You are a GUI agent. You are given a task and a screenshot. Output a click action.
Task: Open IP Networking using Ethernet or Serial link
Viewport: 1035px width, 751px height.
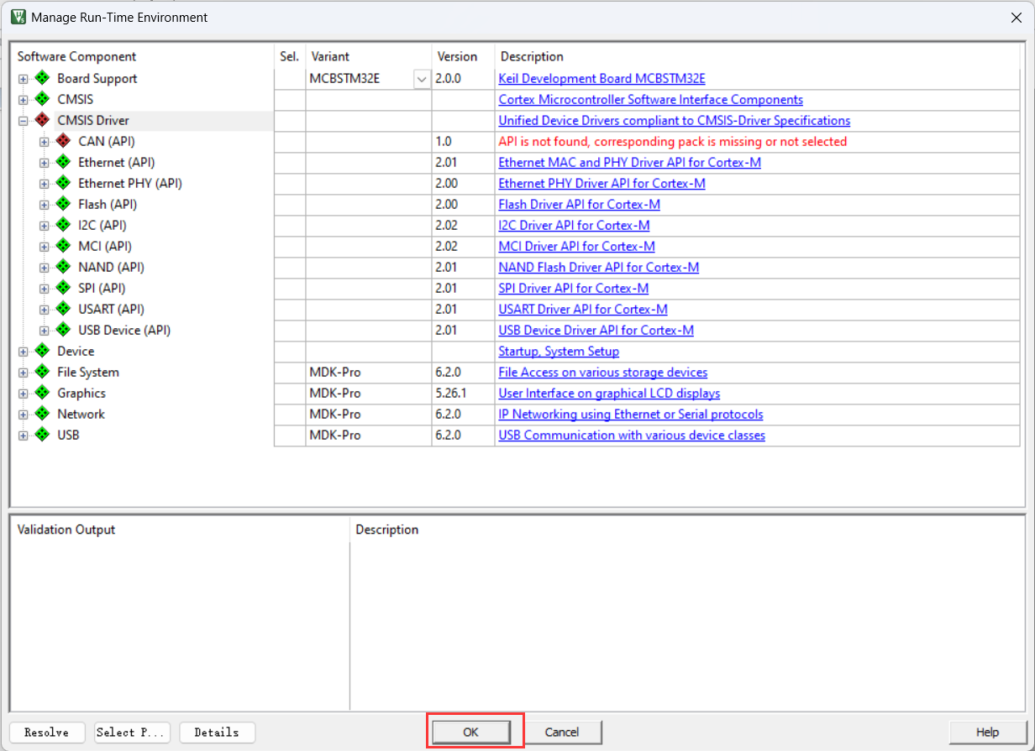click(x=631, y=415)
